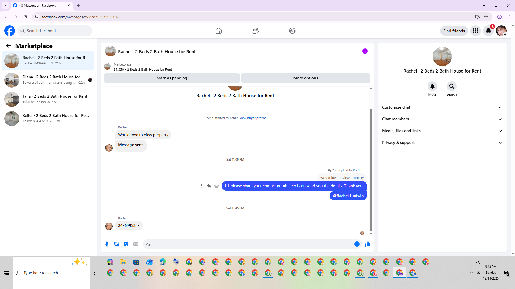This screenshot has width=515, height=289.
Task: Mute this conversation with bell icon
Action: coord(432,86)
